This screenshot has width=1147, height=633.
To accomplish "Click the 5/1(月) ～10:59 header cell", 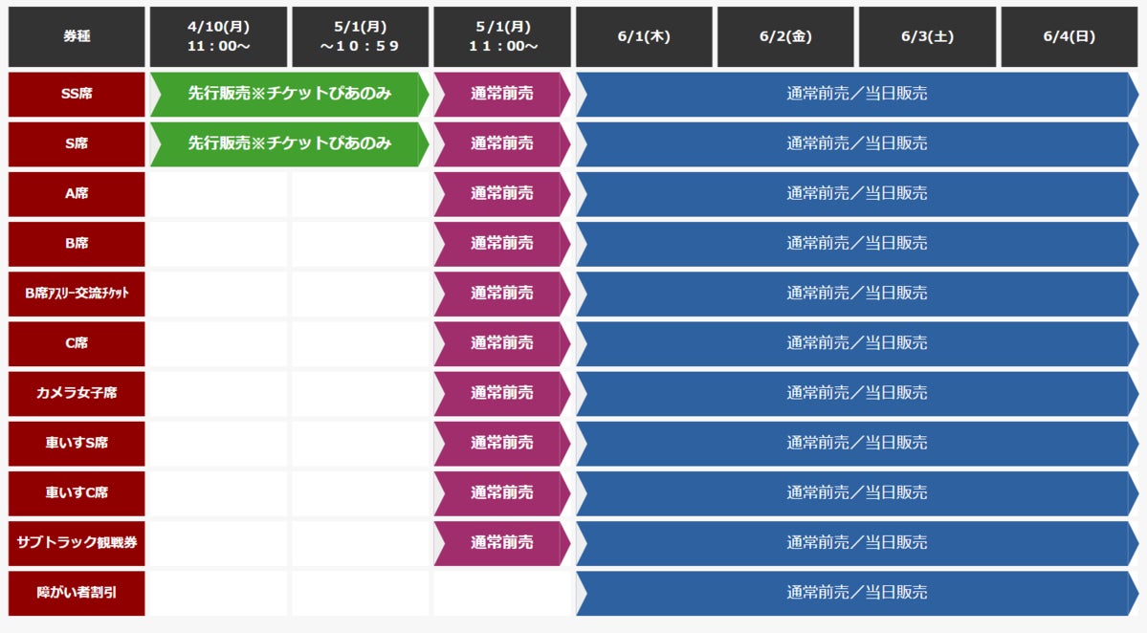I will click(x=360, y=37).
